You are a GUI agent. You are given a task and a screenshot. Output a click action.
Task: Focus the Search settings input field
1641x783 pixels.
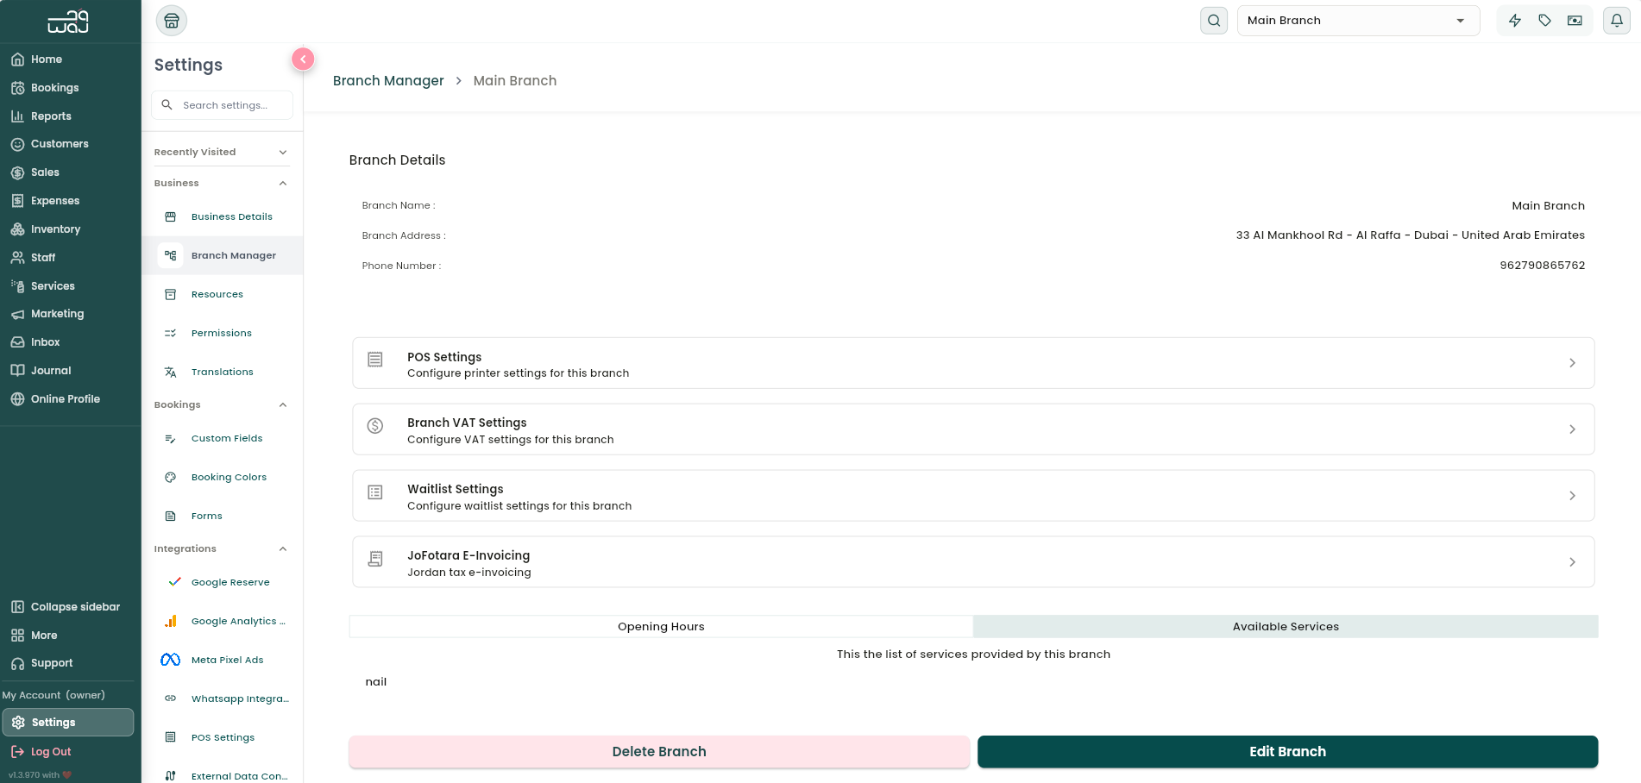pyautogui.click(x=223, y=105)
